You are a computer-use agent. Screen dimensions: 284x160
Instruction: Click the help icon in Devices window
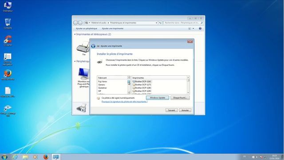pyautogui.click(x=200, y=28)
